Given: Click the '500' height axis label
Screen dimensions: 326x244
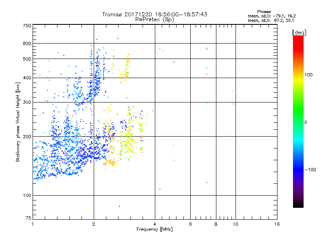Looking at the screenshot, I should click(27, 59).
